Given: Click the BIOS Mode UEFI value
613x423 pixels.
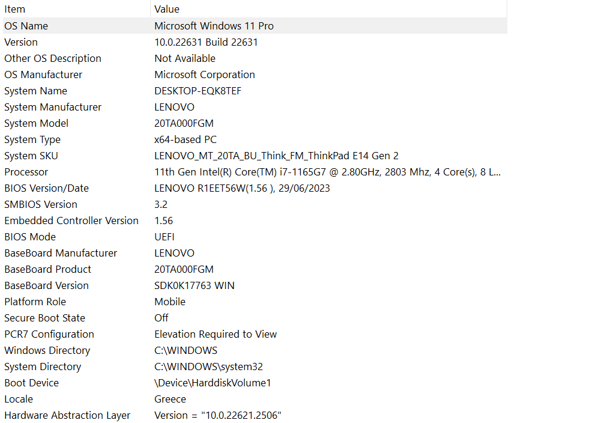Looking at the screenshot, I should (164, 237).
